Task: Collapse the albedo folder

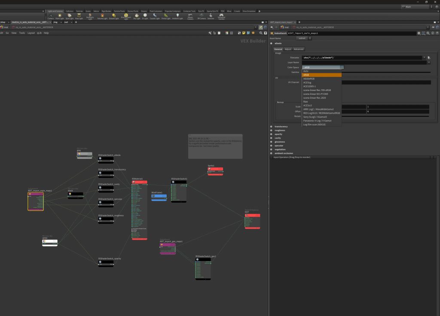Action: tap(271, 43)
